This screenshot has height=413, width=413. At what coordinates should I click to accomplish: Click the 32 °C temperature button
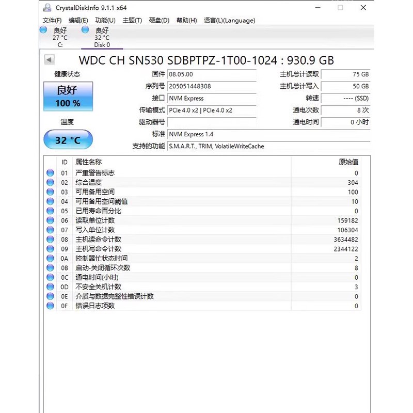tap(68, 139)
